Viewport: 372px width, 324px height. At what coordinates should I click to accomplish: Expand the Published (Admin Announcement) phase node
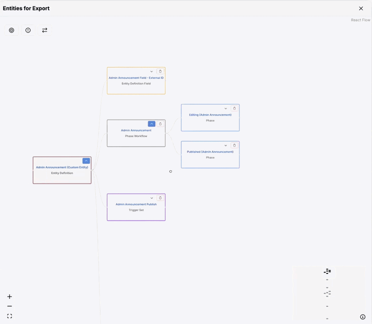click(226, 145)
